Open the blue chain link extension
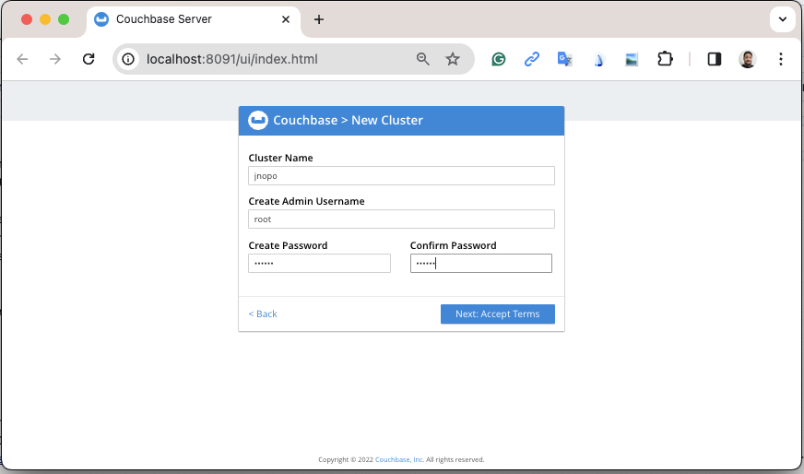This screenshot has height=474, width=804. pyautogui.click(x=532, y=59)
